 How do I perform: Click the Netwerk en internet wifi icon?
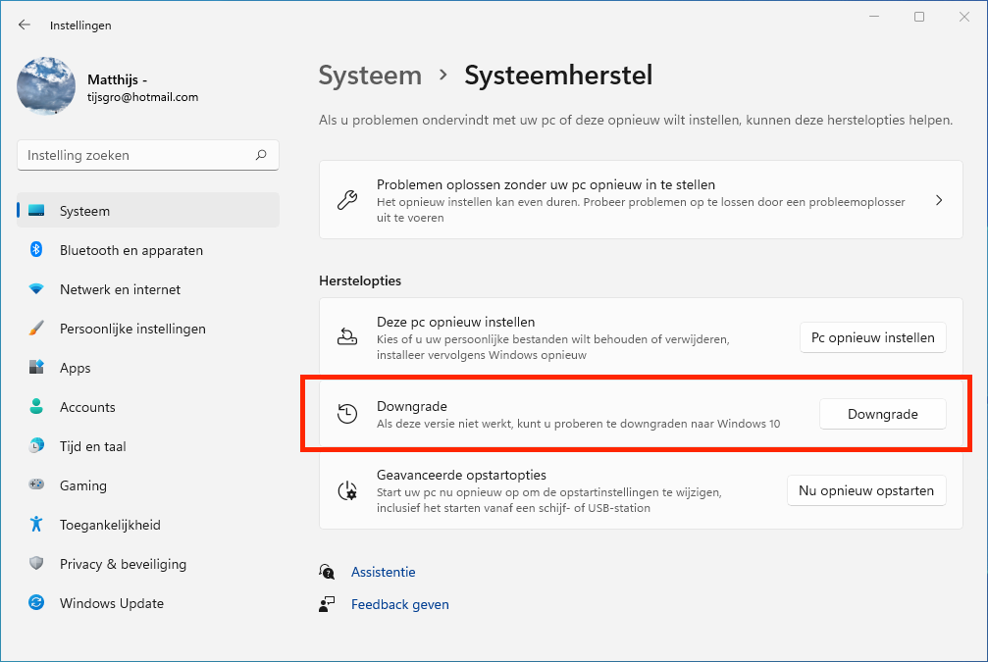click(x=36, y=289)
